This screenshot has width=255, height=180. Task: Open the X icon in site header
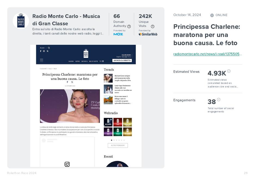pyautogui.click(x=47, y=51)
